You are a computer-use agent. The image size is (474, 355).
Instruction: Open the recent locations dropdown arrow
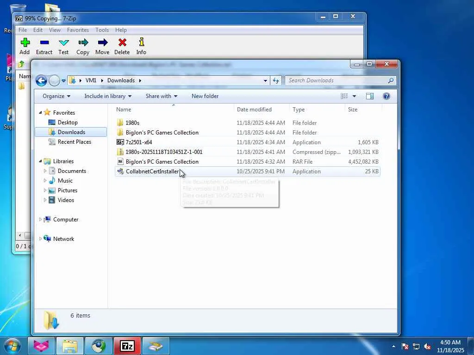pos(63,80)
